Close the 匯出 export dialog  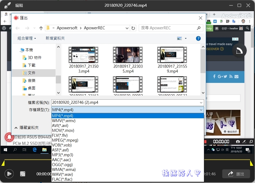click(x=200, y=18)
